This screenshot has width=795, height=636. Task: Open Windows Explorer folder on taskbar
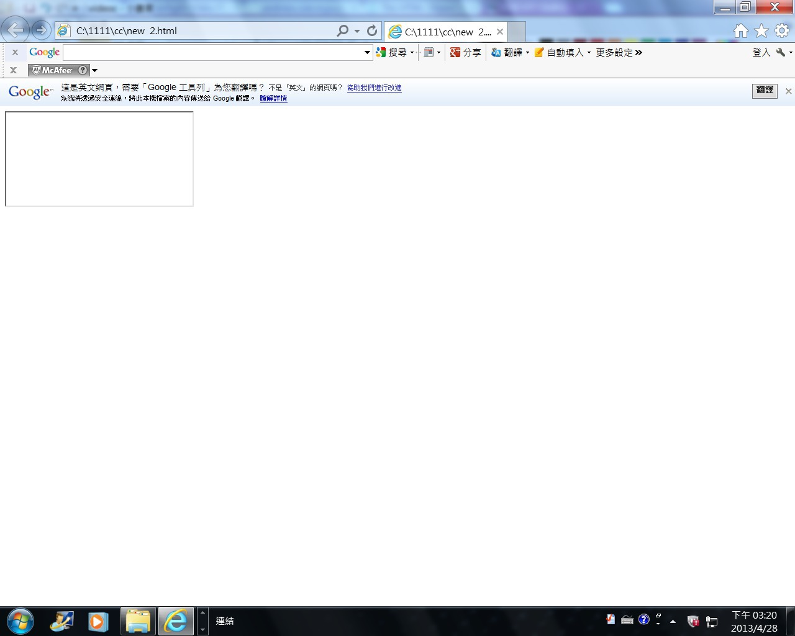pyautogui.click(x=138, y=621)
